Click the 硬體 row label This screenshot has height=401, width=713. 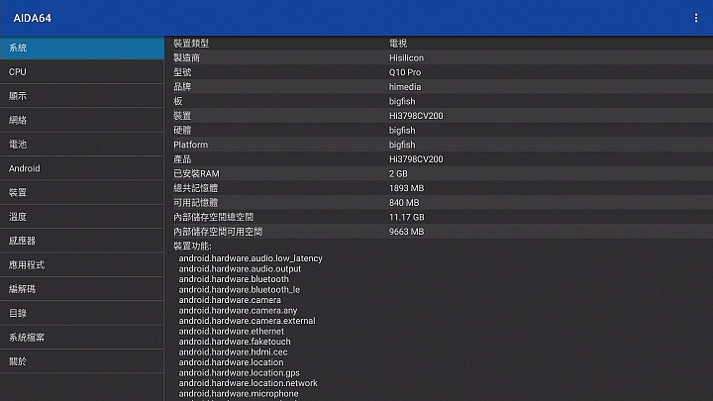pyautogui.click(x=182, y=130)
